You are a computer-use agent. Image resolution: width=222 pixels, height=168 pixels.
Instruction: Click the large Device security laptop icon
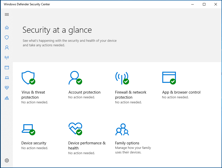pos(28,130)
